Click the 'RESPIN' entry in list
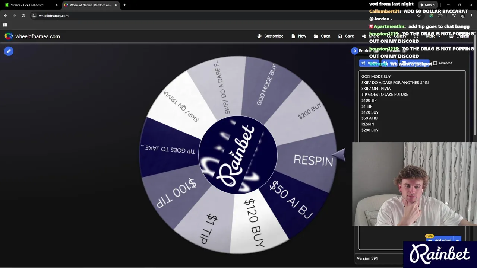The width and height of the screenshot is (477, 268). tap(367, 124)
